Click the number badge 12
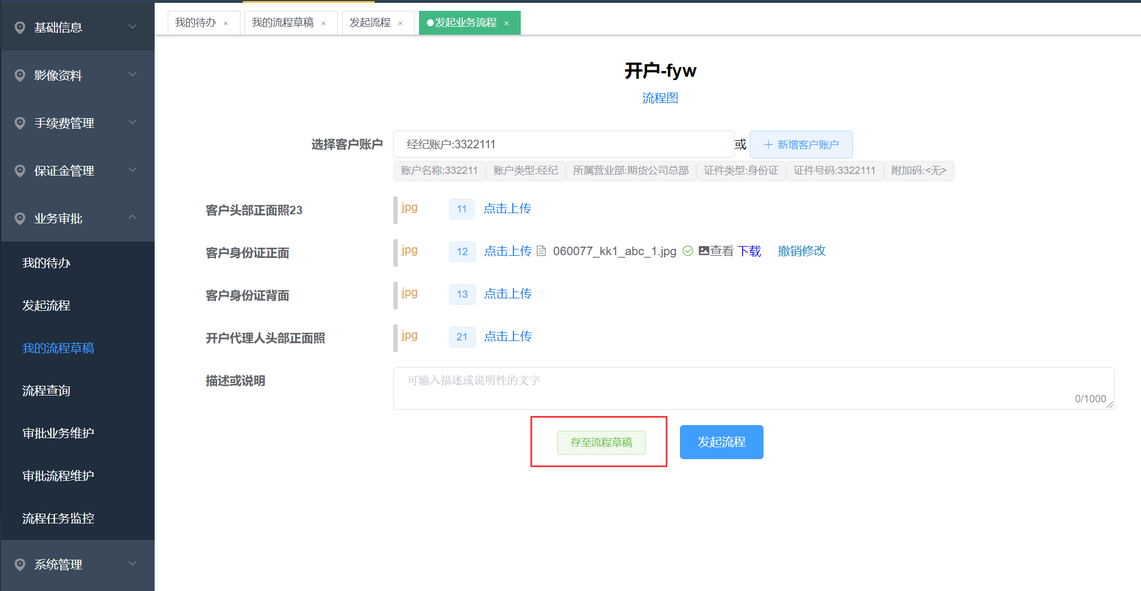This screenshot has width=1141, height=591. point(462,252)
